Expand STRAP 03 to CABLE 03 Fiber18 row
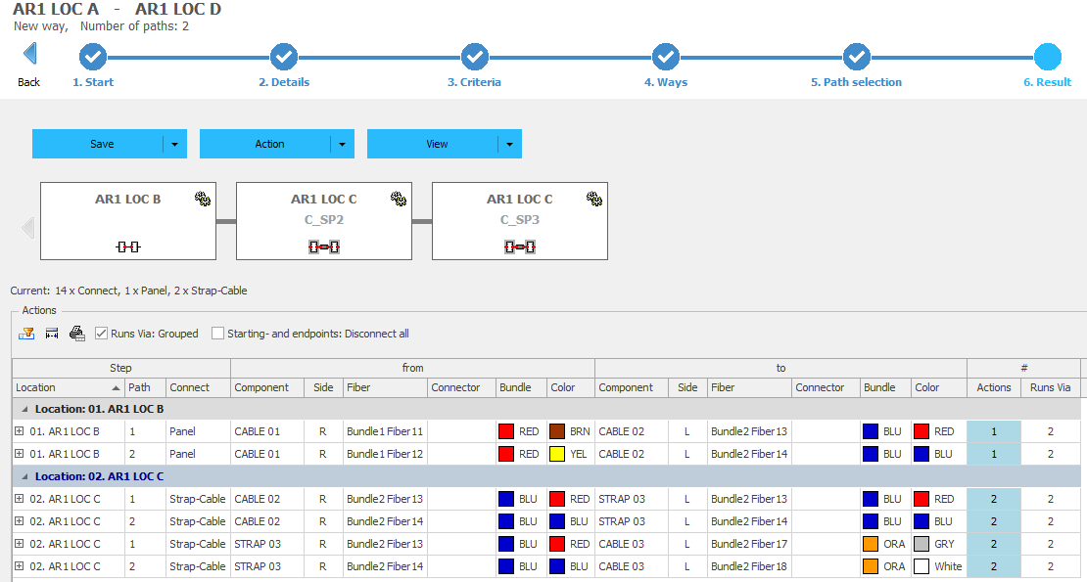This screenshot has width=1087, height=582. click(x=20, y=566)
